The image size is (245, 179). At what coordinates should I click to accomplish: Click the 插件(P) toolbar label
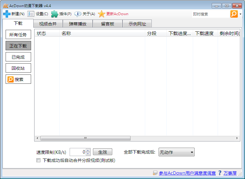66,14
